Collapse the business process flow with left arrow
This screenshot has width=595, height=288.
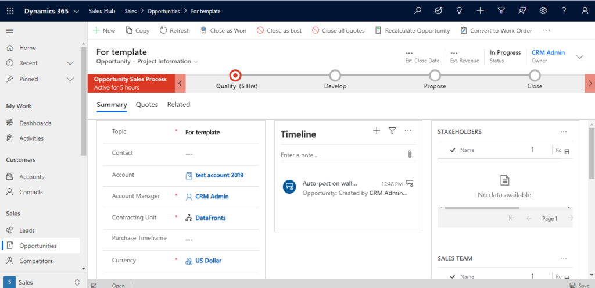[180, 83]
